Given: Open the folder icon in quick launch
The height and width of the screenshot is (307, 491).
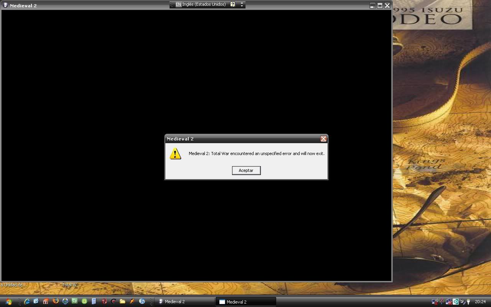Looking at the screenshot, I should click(122, 302).
